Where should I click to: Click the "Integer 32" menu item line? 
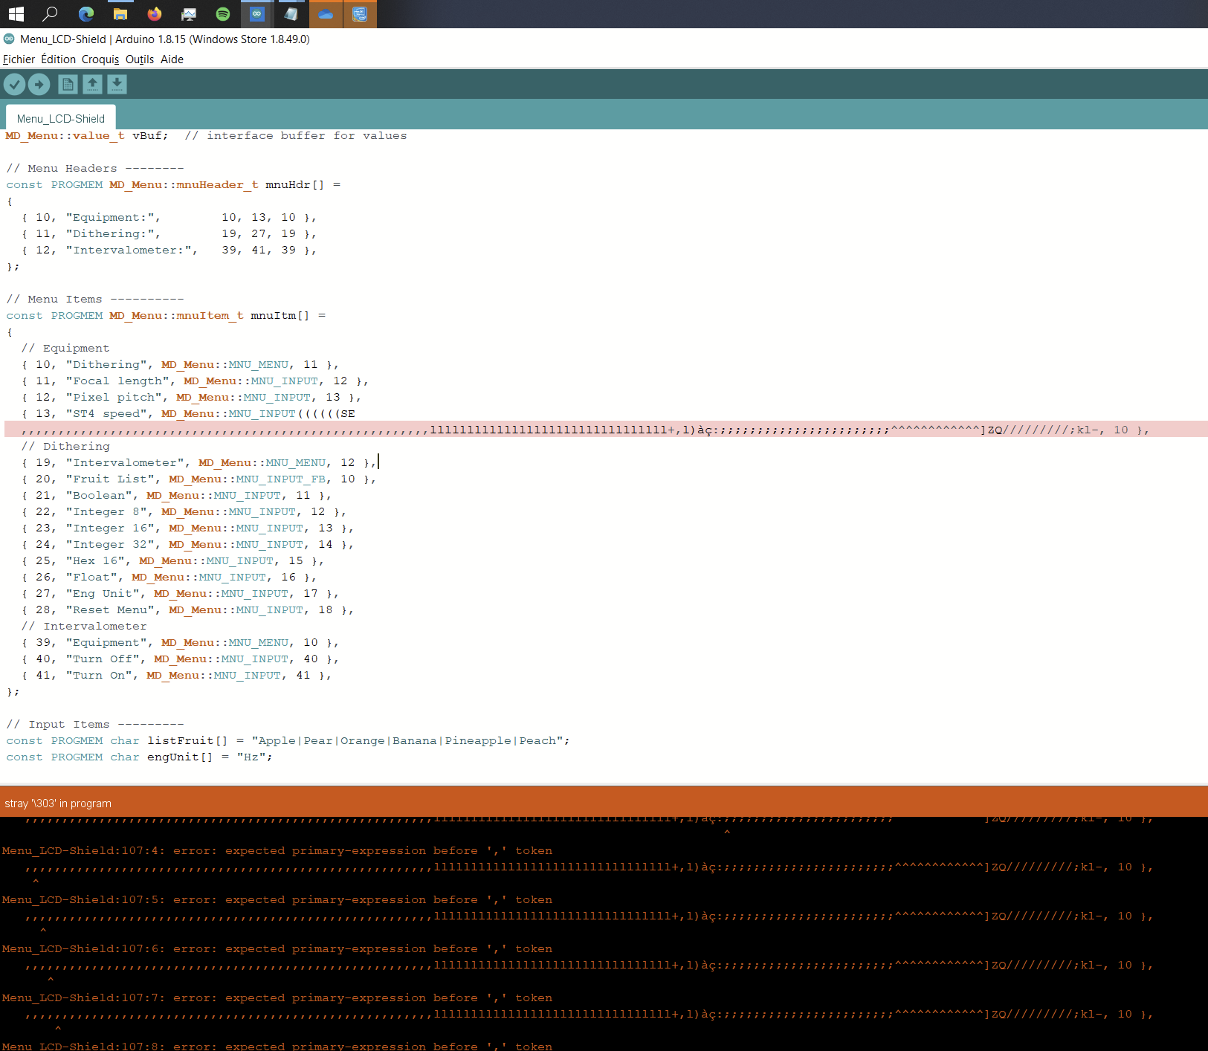pos(187,545)
